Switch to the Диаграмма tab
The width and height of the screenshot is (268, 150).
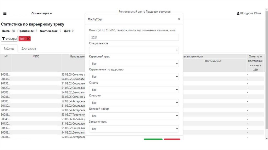(x=29, y=49)
